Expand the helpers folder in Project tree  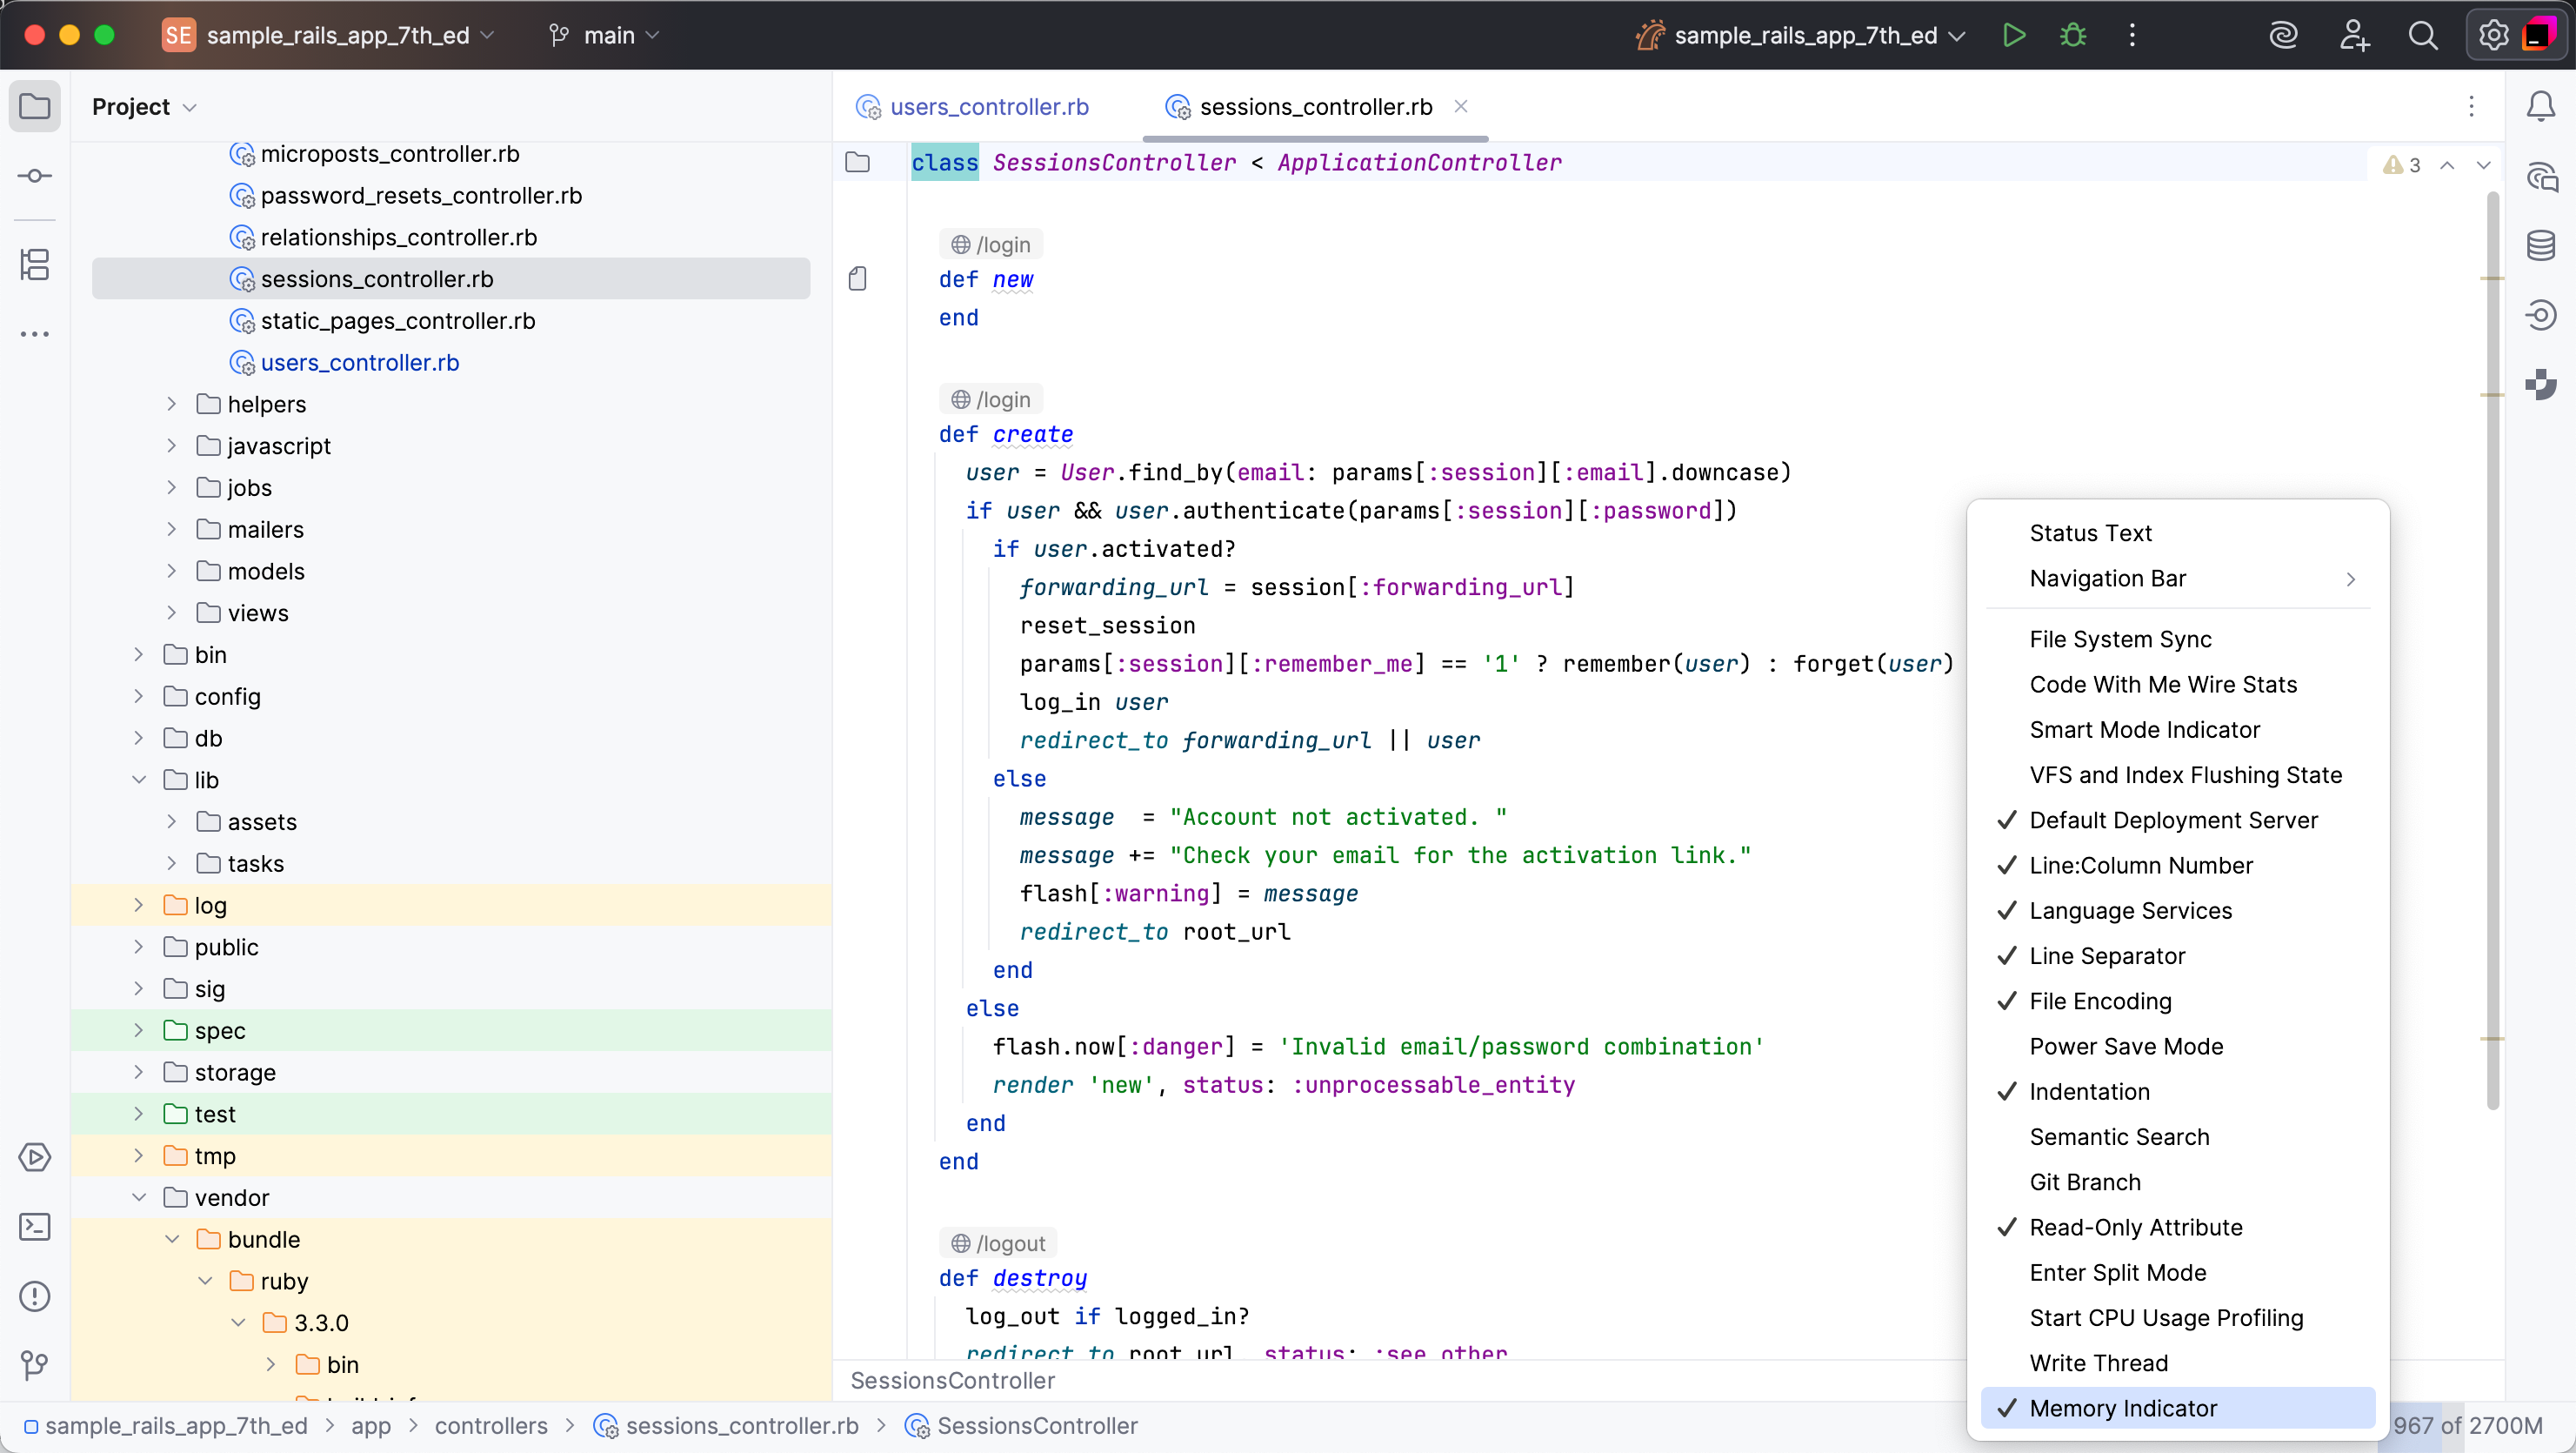click(x=171, y=405)
